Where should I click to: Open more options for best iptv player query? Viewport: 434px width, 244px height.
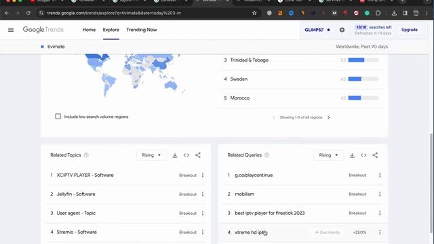[x=380, y=213]
